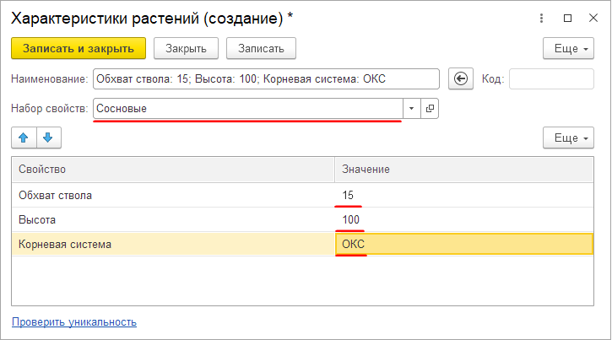Screen dimensions: 612x340
Task: Click the open property set form icon
Action: tap(430, 108)
